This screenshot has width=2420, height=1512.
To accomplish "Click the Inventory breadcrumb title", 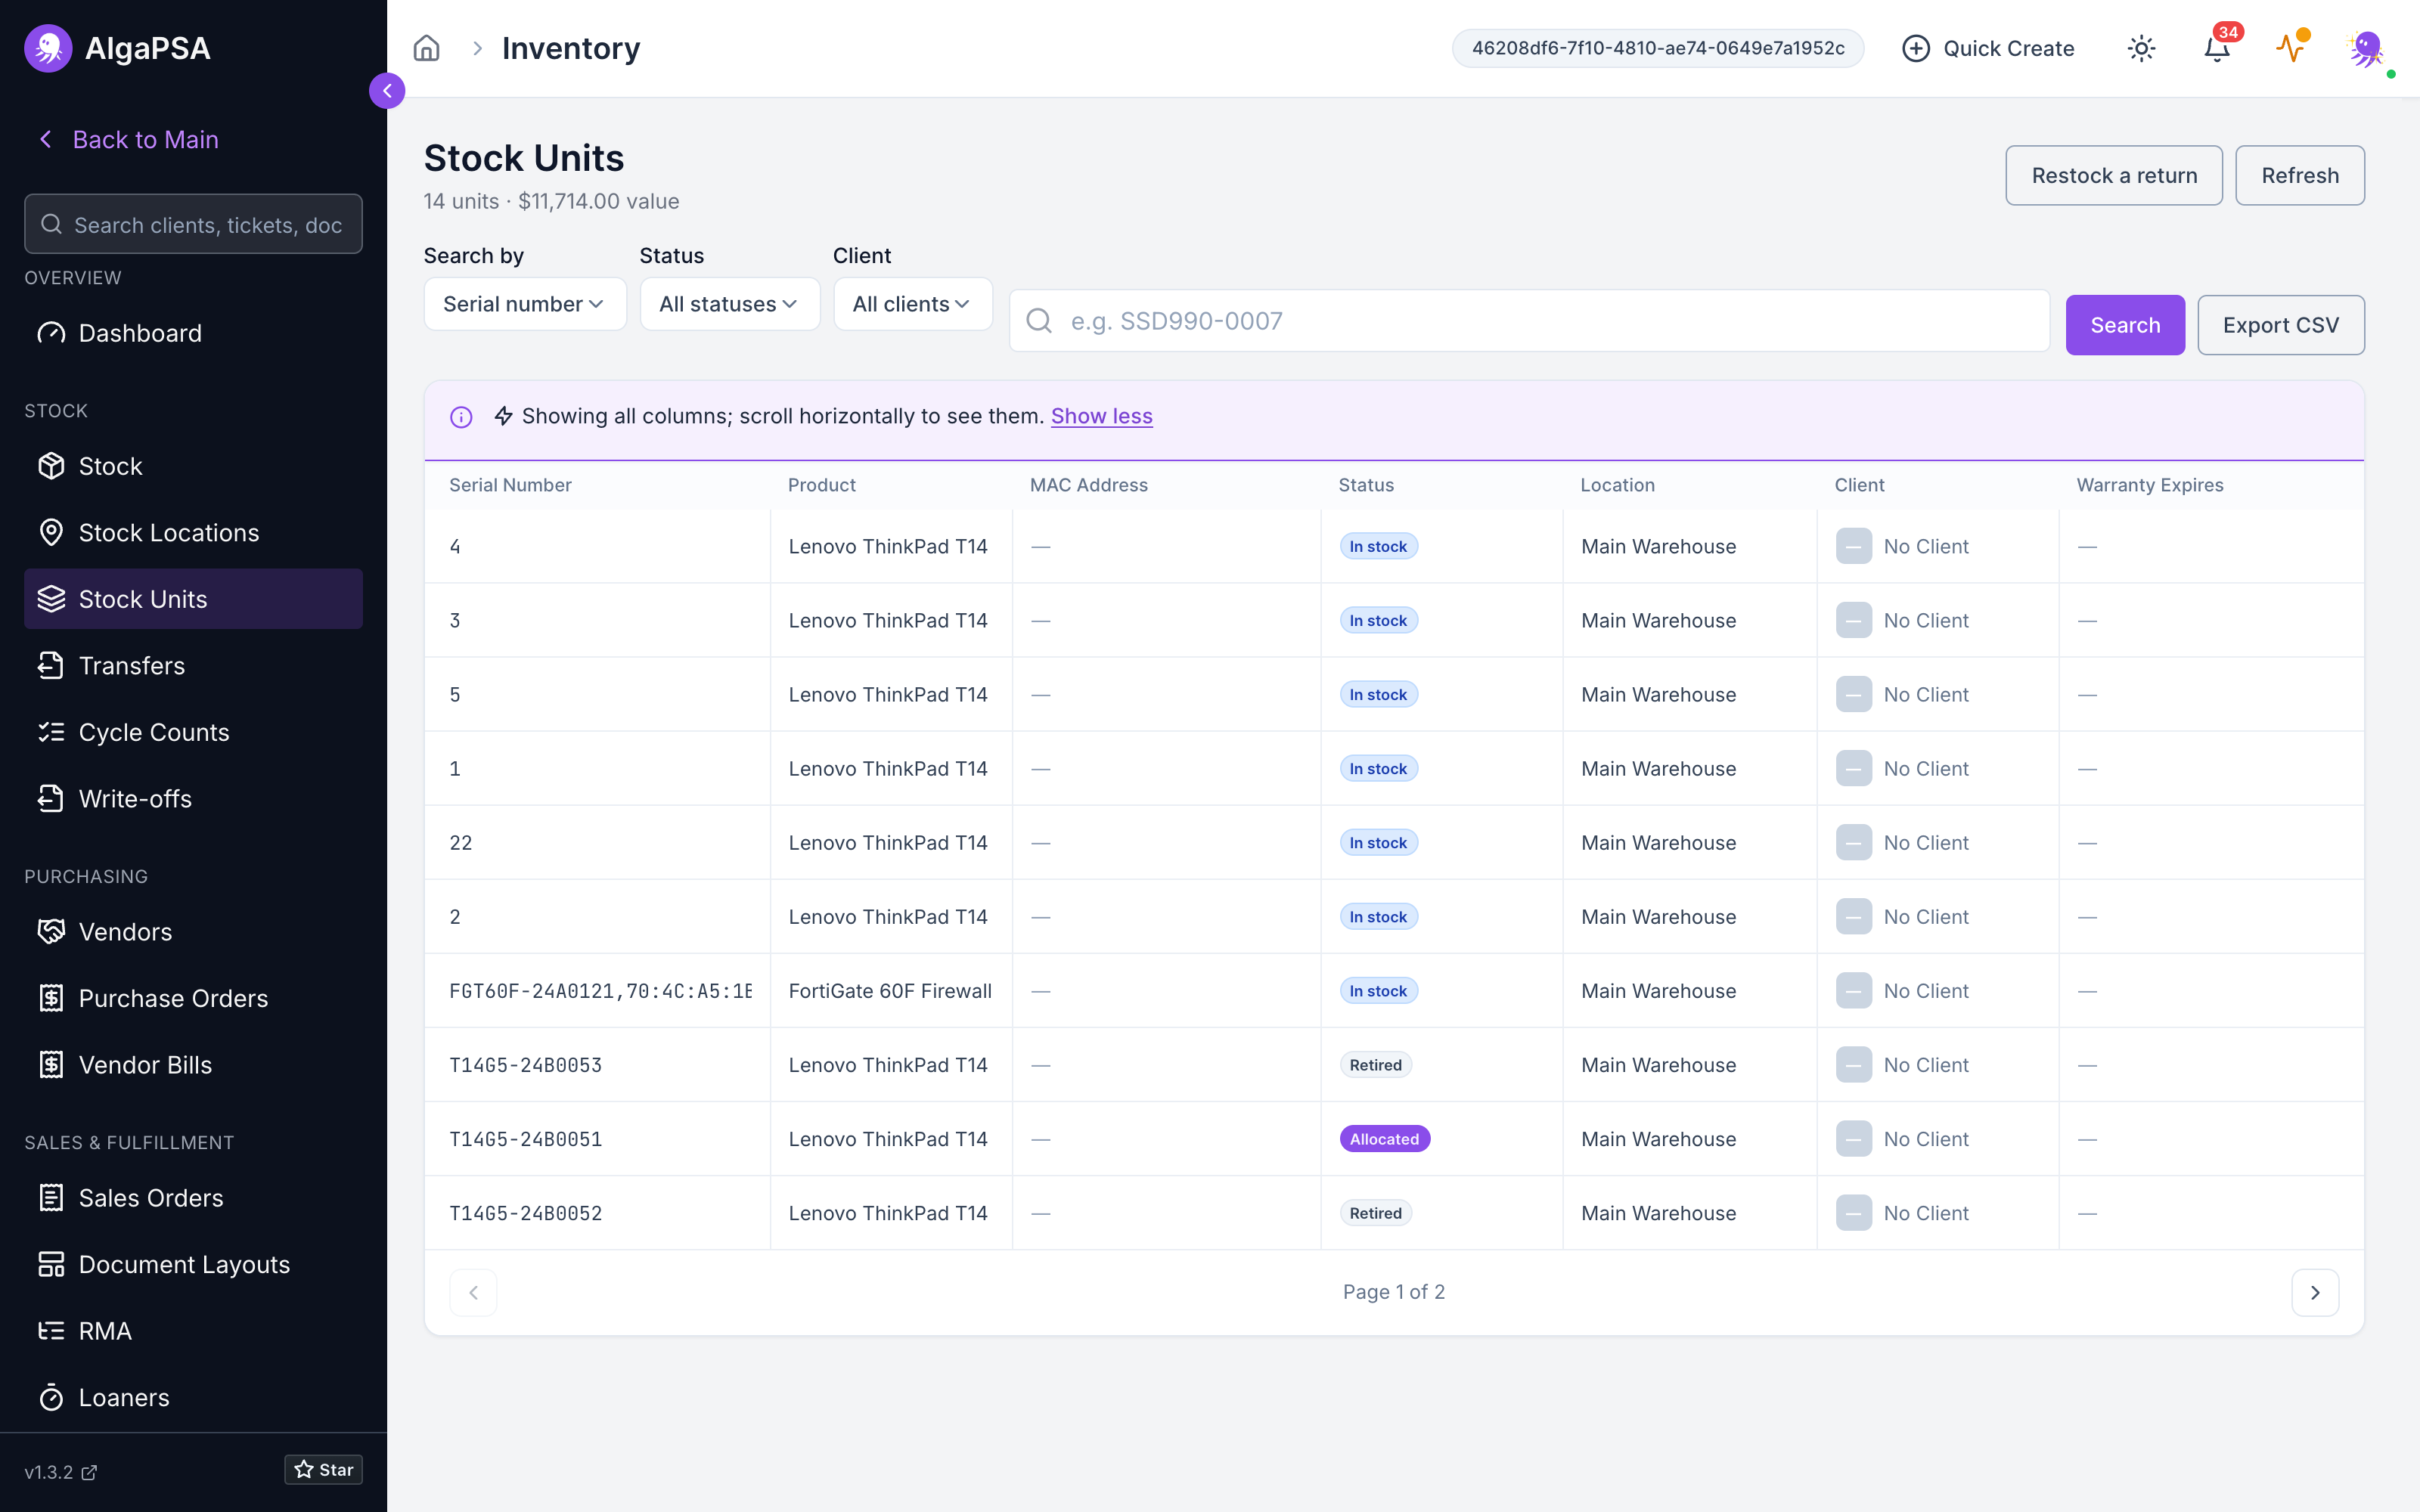I will click(x=571, y=48).
